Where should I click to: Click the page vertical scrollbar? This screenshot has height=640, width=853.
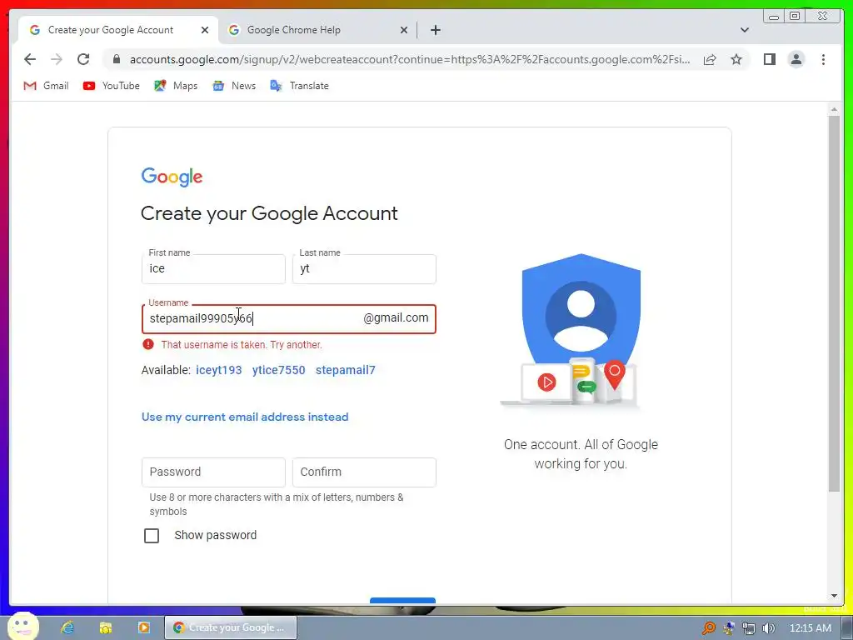click(x=834, y=303)
